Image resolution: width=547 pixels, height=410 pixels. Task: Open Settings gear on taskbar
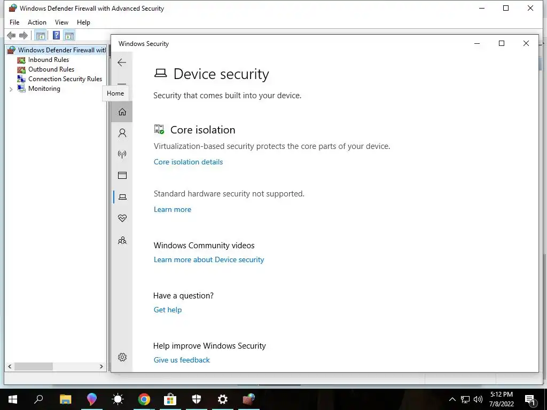click(223, 399)
